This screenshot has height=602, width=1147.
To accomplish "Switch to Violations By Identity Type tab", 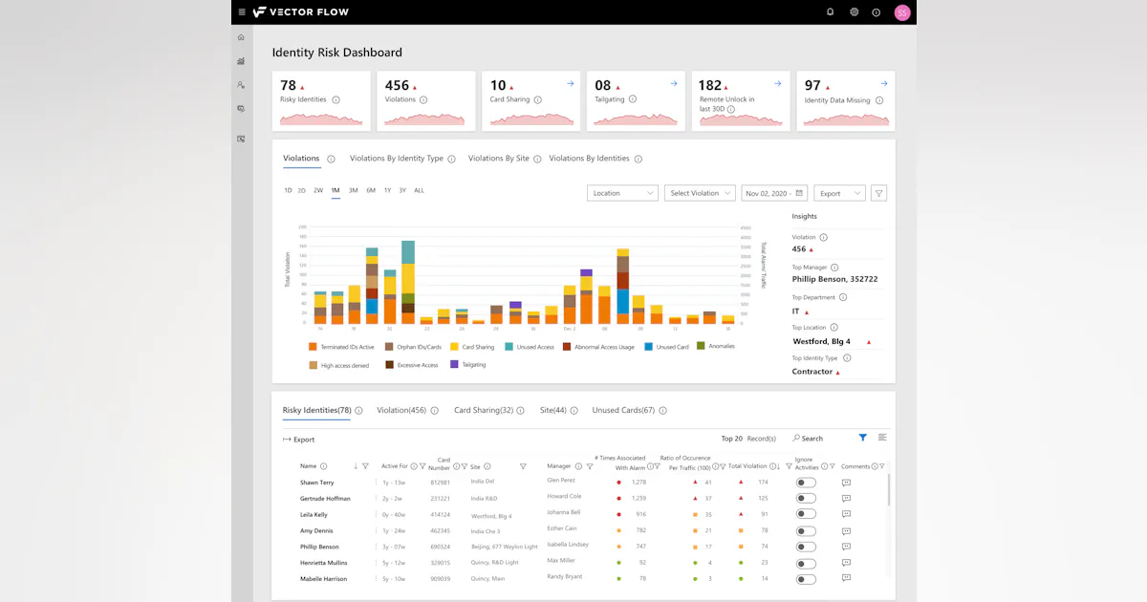I will [397, 159].
